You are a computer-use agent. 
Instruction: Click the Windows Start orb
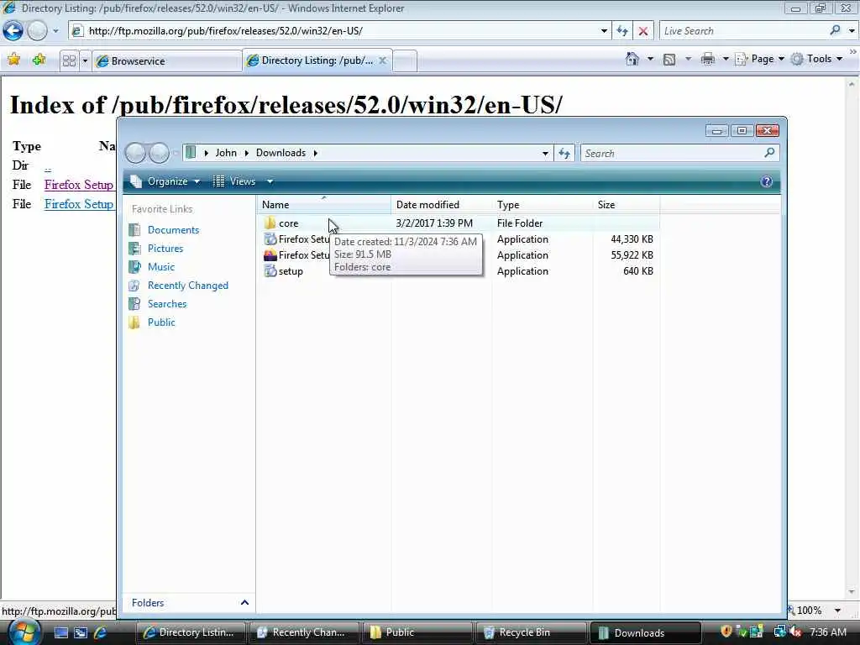24,632
